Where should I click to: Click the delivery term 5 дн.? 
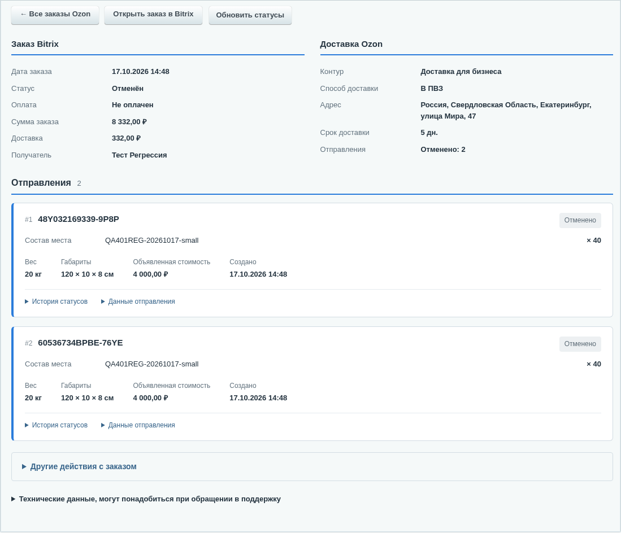pos(429,133)
